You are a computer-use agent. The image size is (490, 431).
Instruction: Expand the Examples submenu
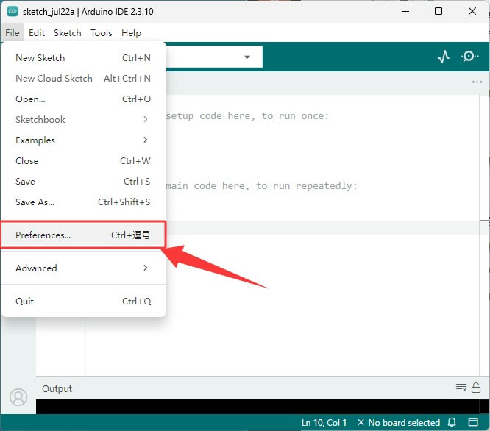[83, 140]
